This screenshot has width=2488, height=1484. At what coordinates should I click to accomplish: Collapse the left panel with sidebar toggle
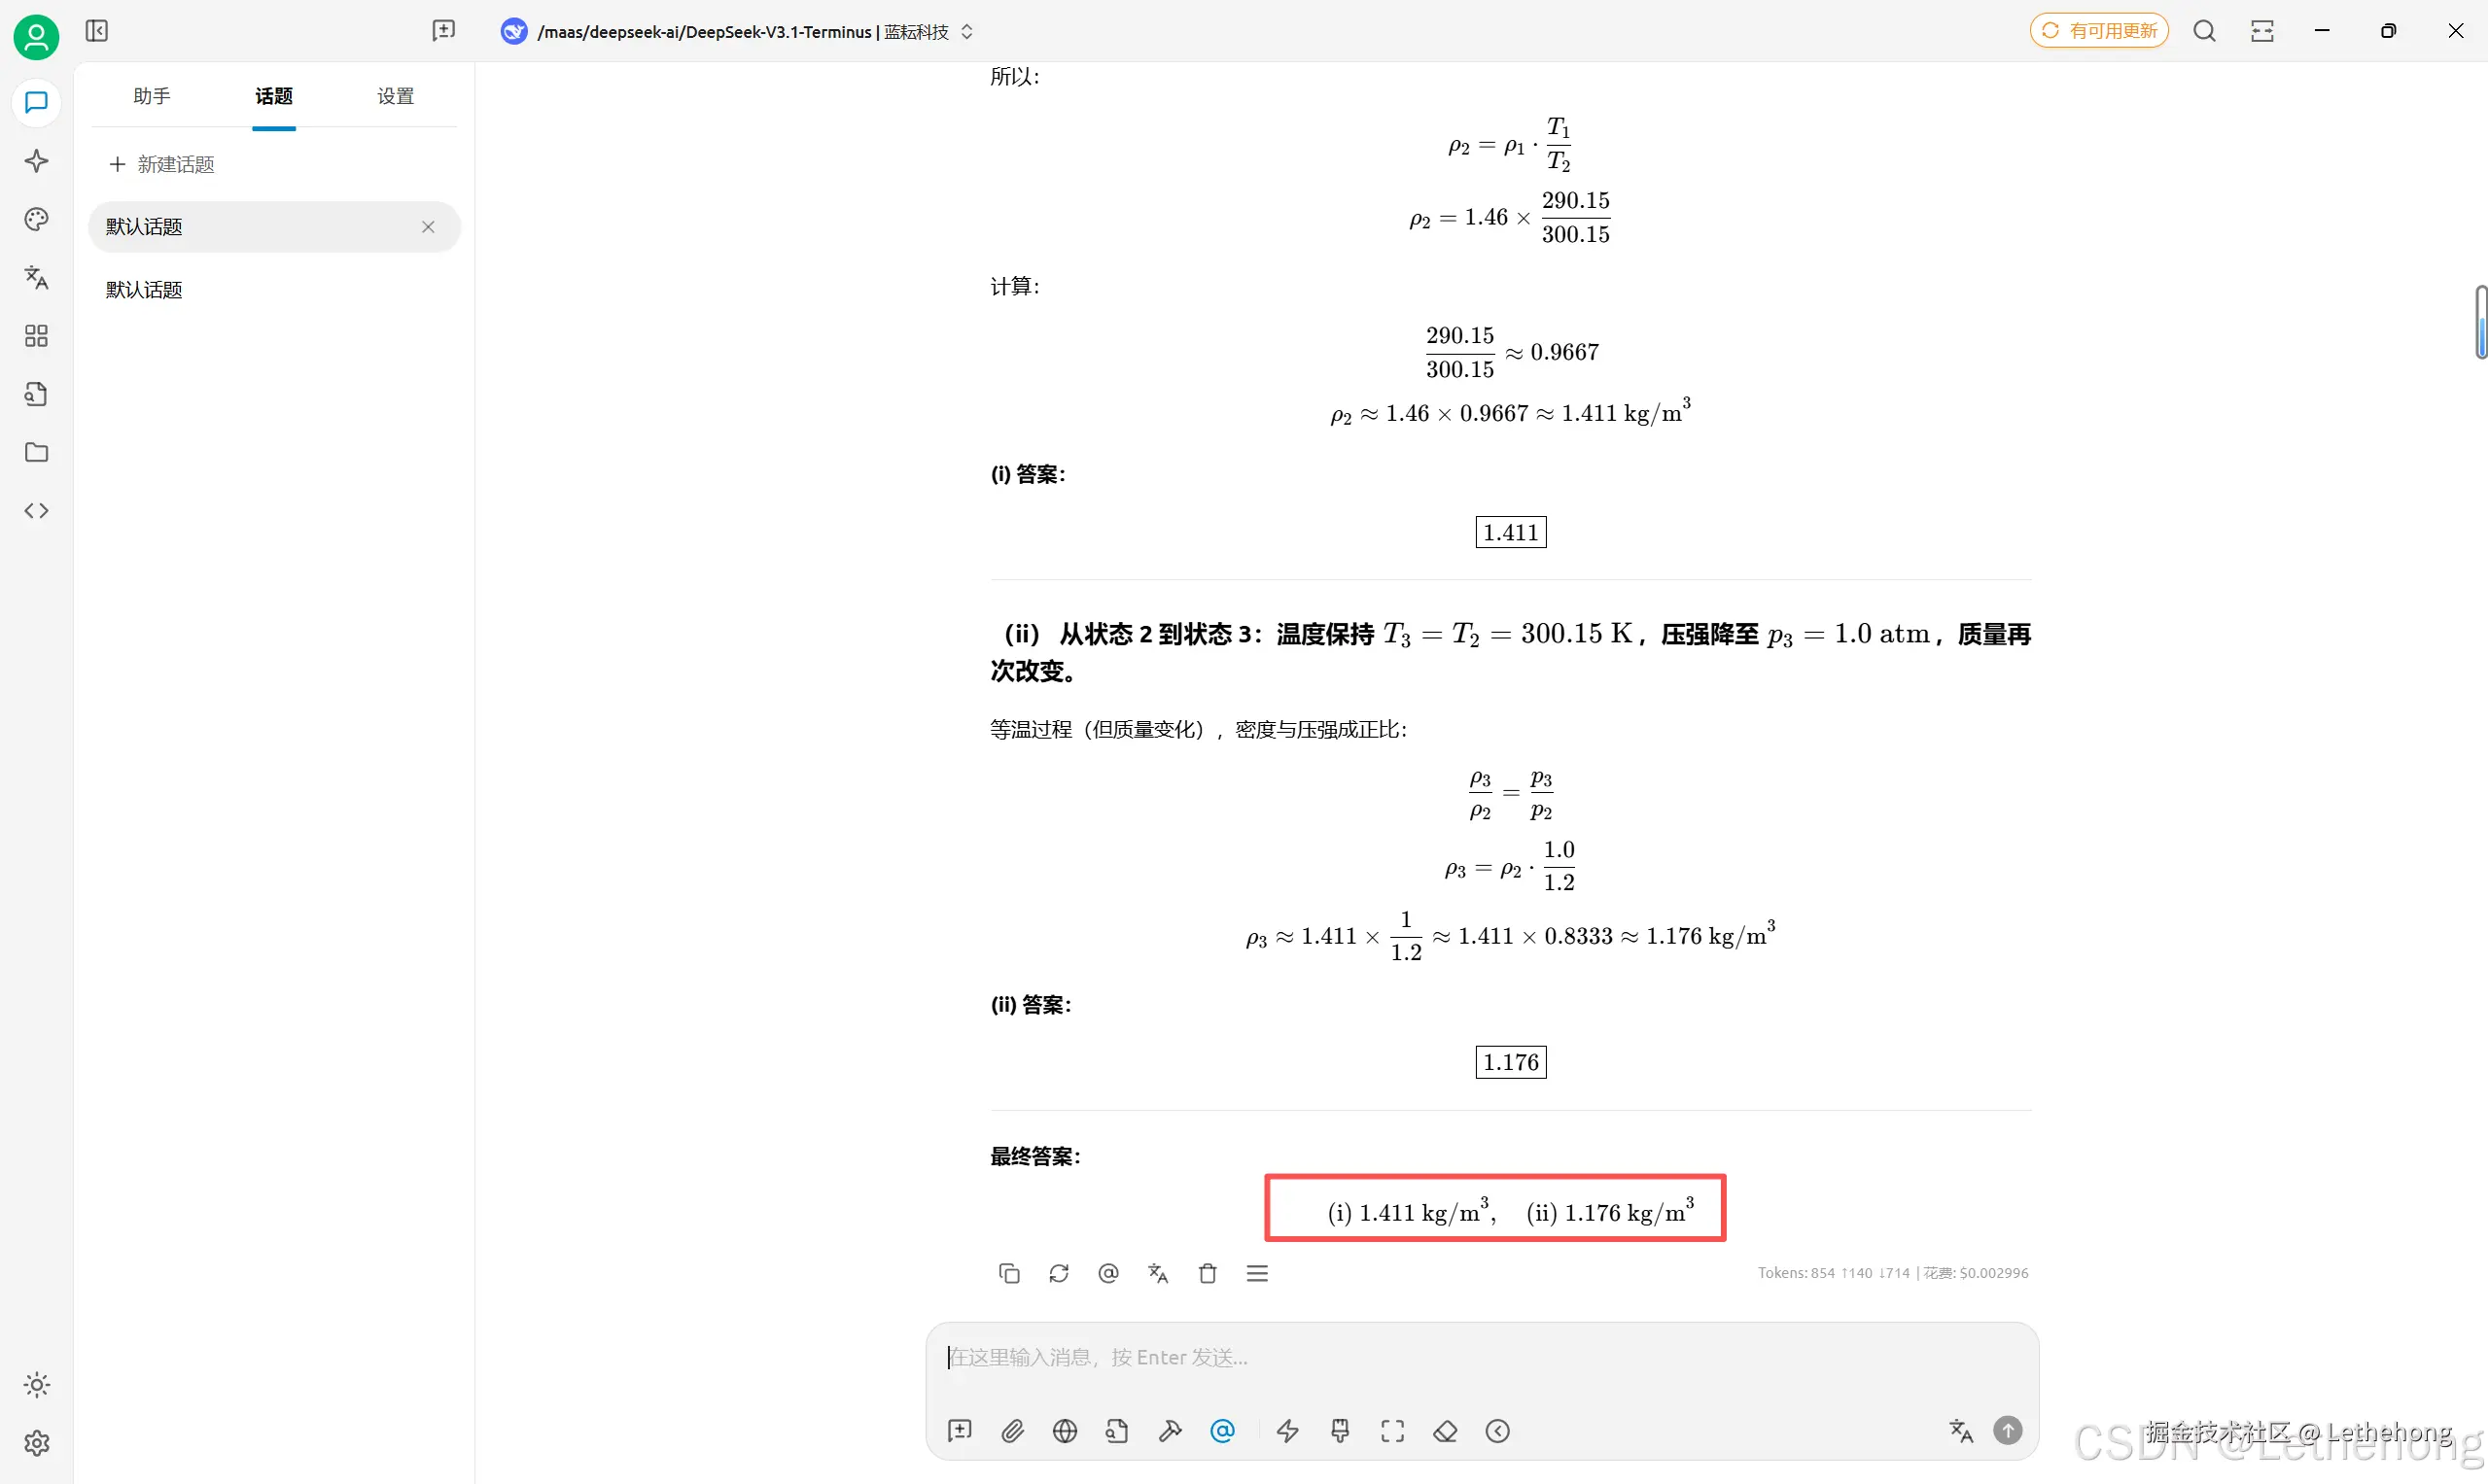pos(96,31)
